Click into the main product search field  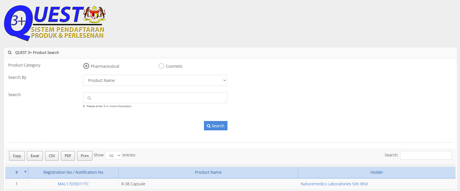click(159, 98)
